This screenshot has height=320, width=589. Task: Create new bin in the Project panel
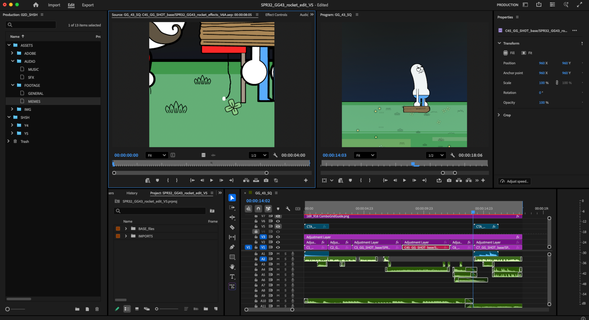(206, 309)
